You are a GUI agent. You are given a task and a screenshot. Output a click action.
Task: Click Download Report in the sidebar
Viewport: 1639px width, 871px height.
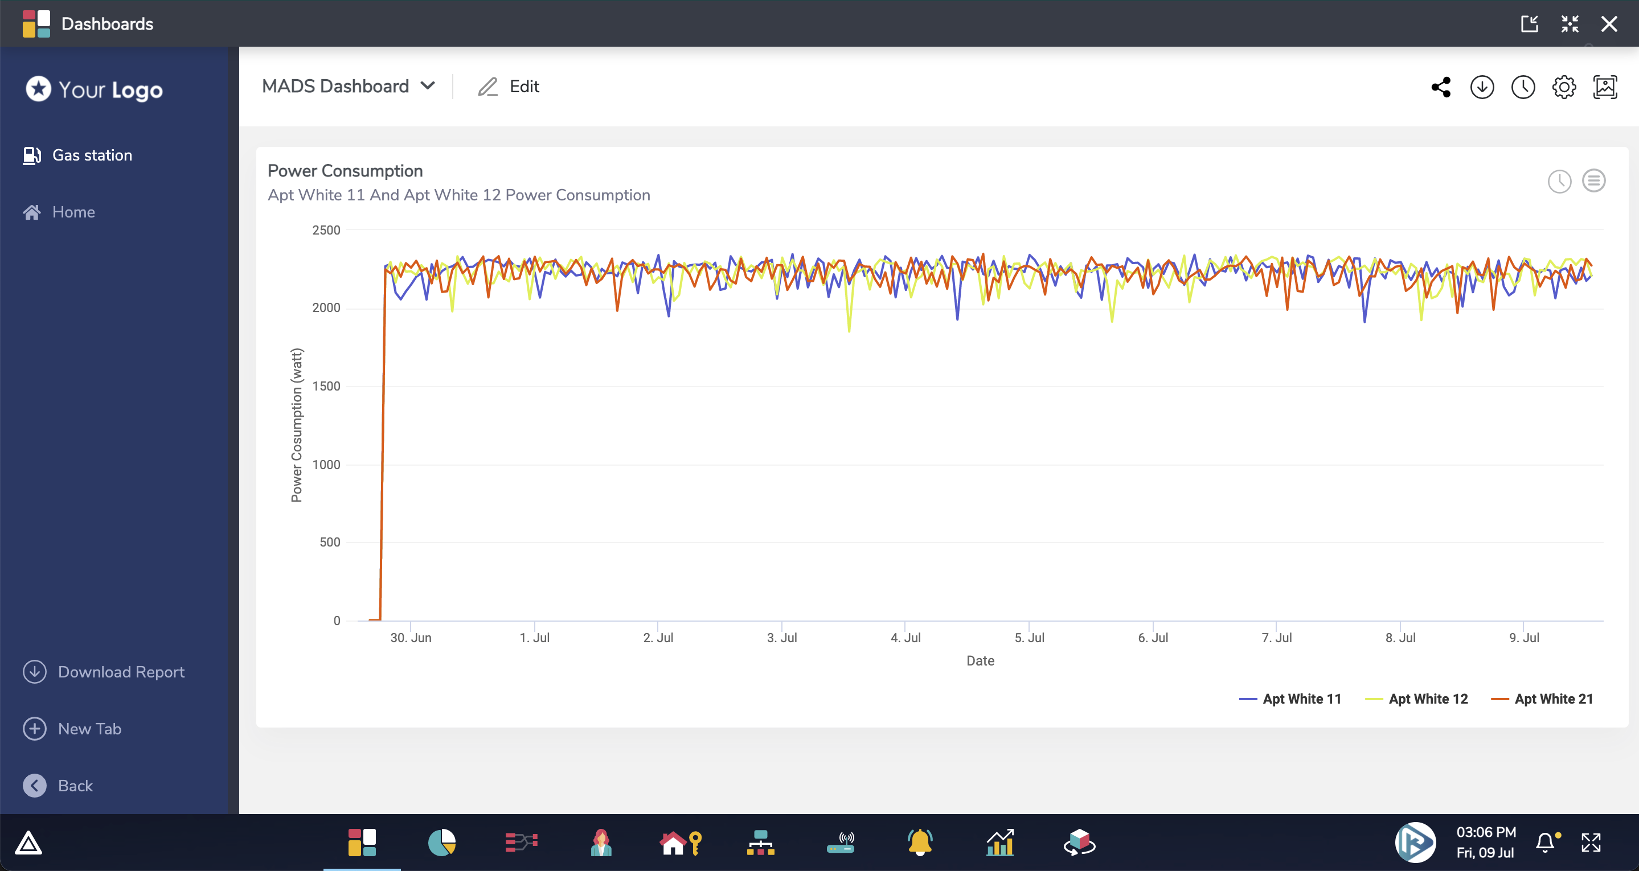coord(121,672)
